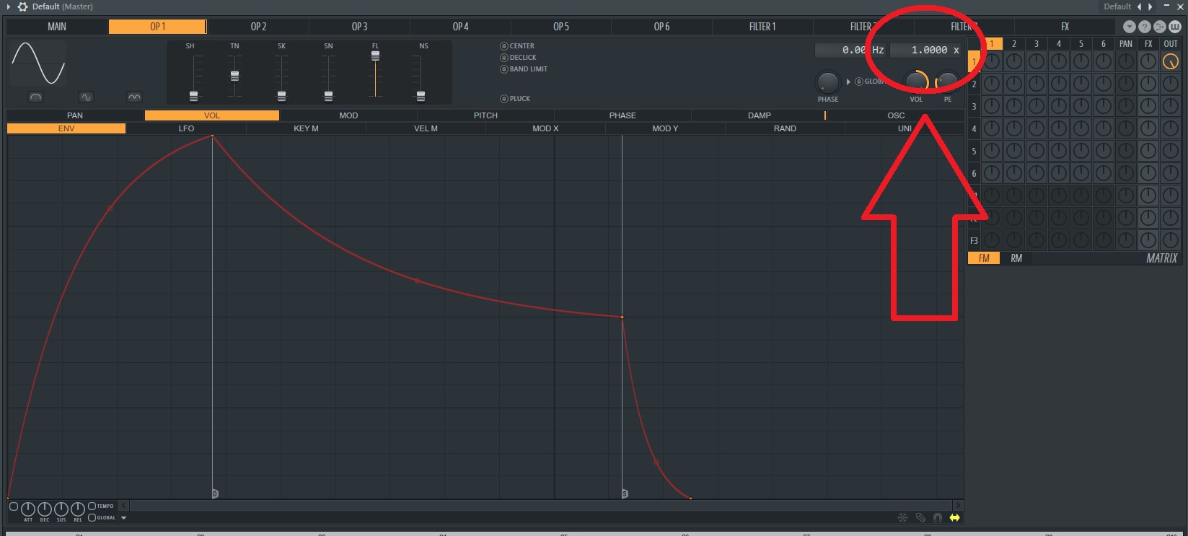Click the orange OUT knob in matrix row 1
The image size is (1188, 536).
(1171, 61)
